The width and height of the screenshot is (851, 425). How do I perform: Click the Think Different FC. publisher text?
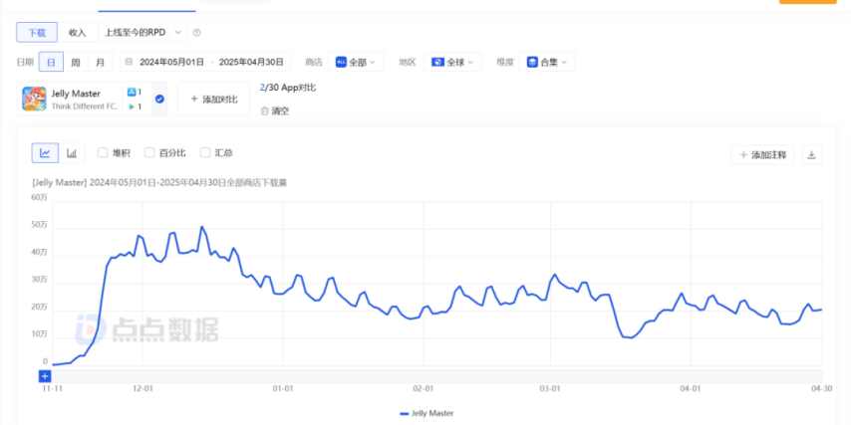pyautogui.click(x=84, y=106)
